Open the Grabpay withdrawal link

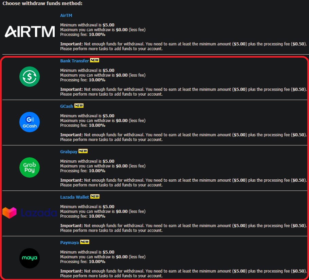click(69, 152)
